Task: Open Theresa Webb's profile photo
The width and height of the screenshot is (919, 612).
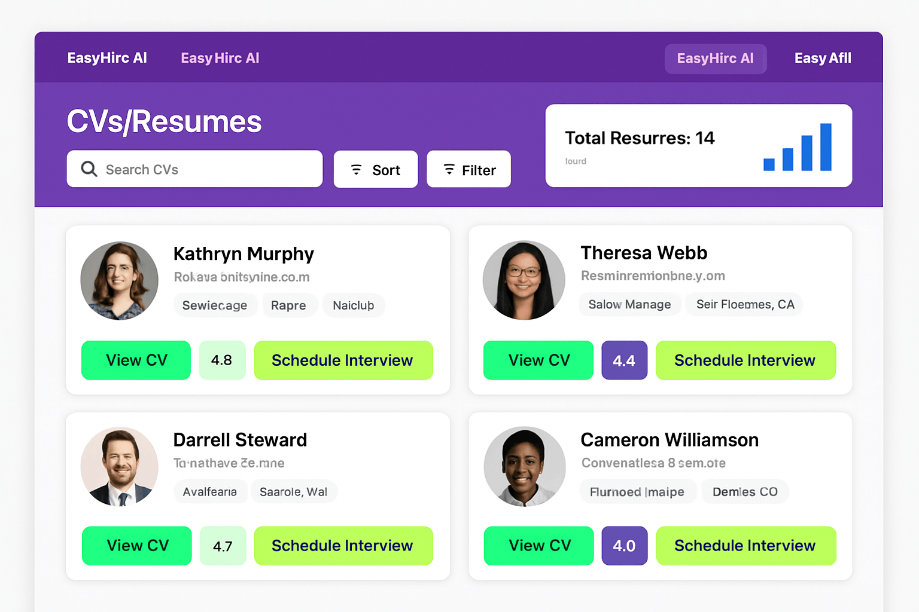Action: pyautogui.click(x=524, y=280)
